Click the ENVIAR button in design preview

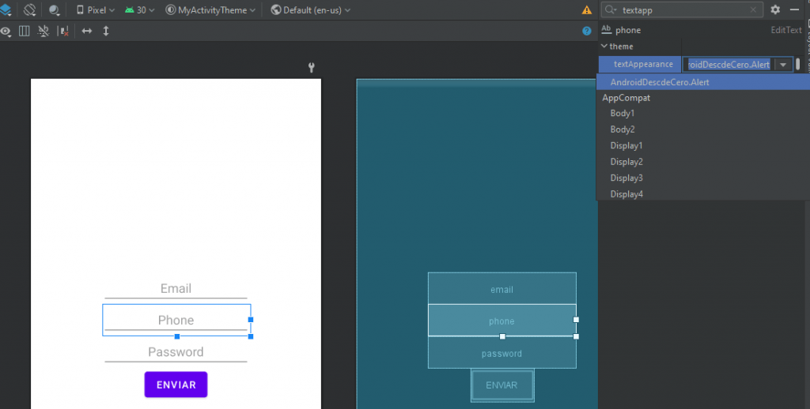176,385
